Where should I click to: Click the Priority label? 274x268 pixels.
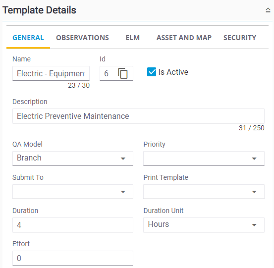(154, 144)
